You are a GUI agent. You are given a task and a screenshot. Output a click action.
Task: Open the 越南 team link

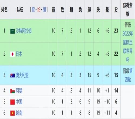pos(19,113)
